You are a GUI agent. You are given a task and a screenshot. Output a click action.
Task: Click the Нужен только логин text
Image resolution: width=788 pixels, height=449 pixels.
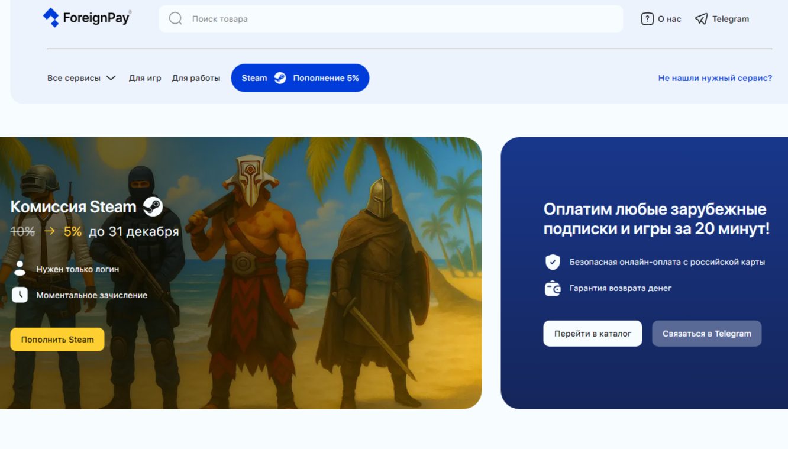pos(77,269)
